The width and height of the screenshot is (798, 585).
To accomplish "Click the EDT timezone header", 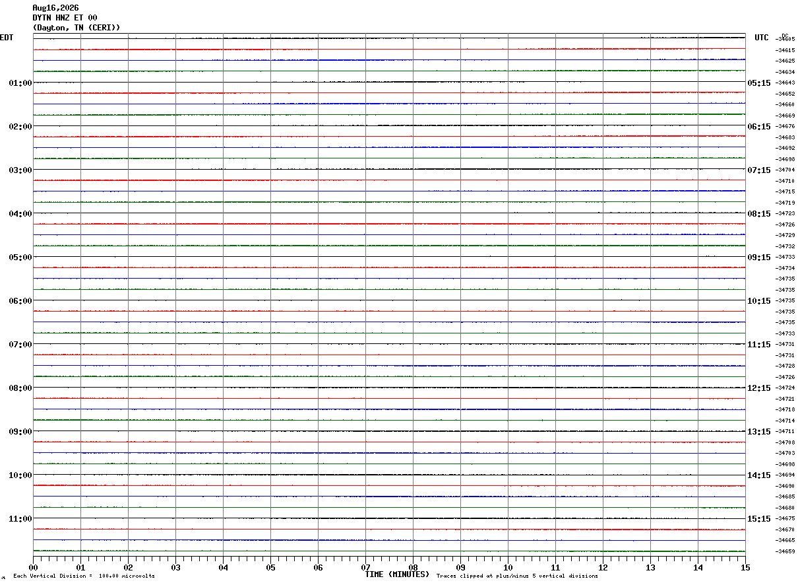I will pyautogui.click(x=7, y=38).
